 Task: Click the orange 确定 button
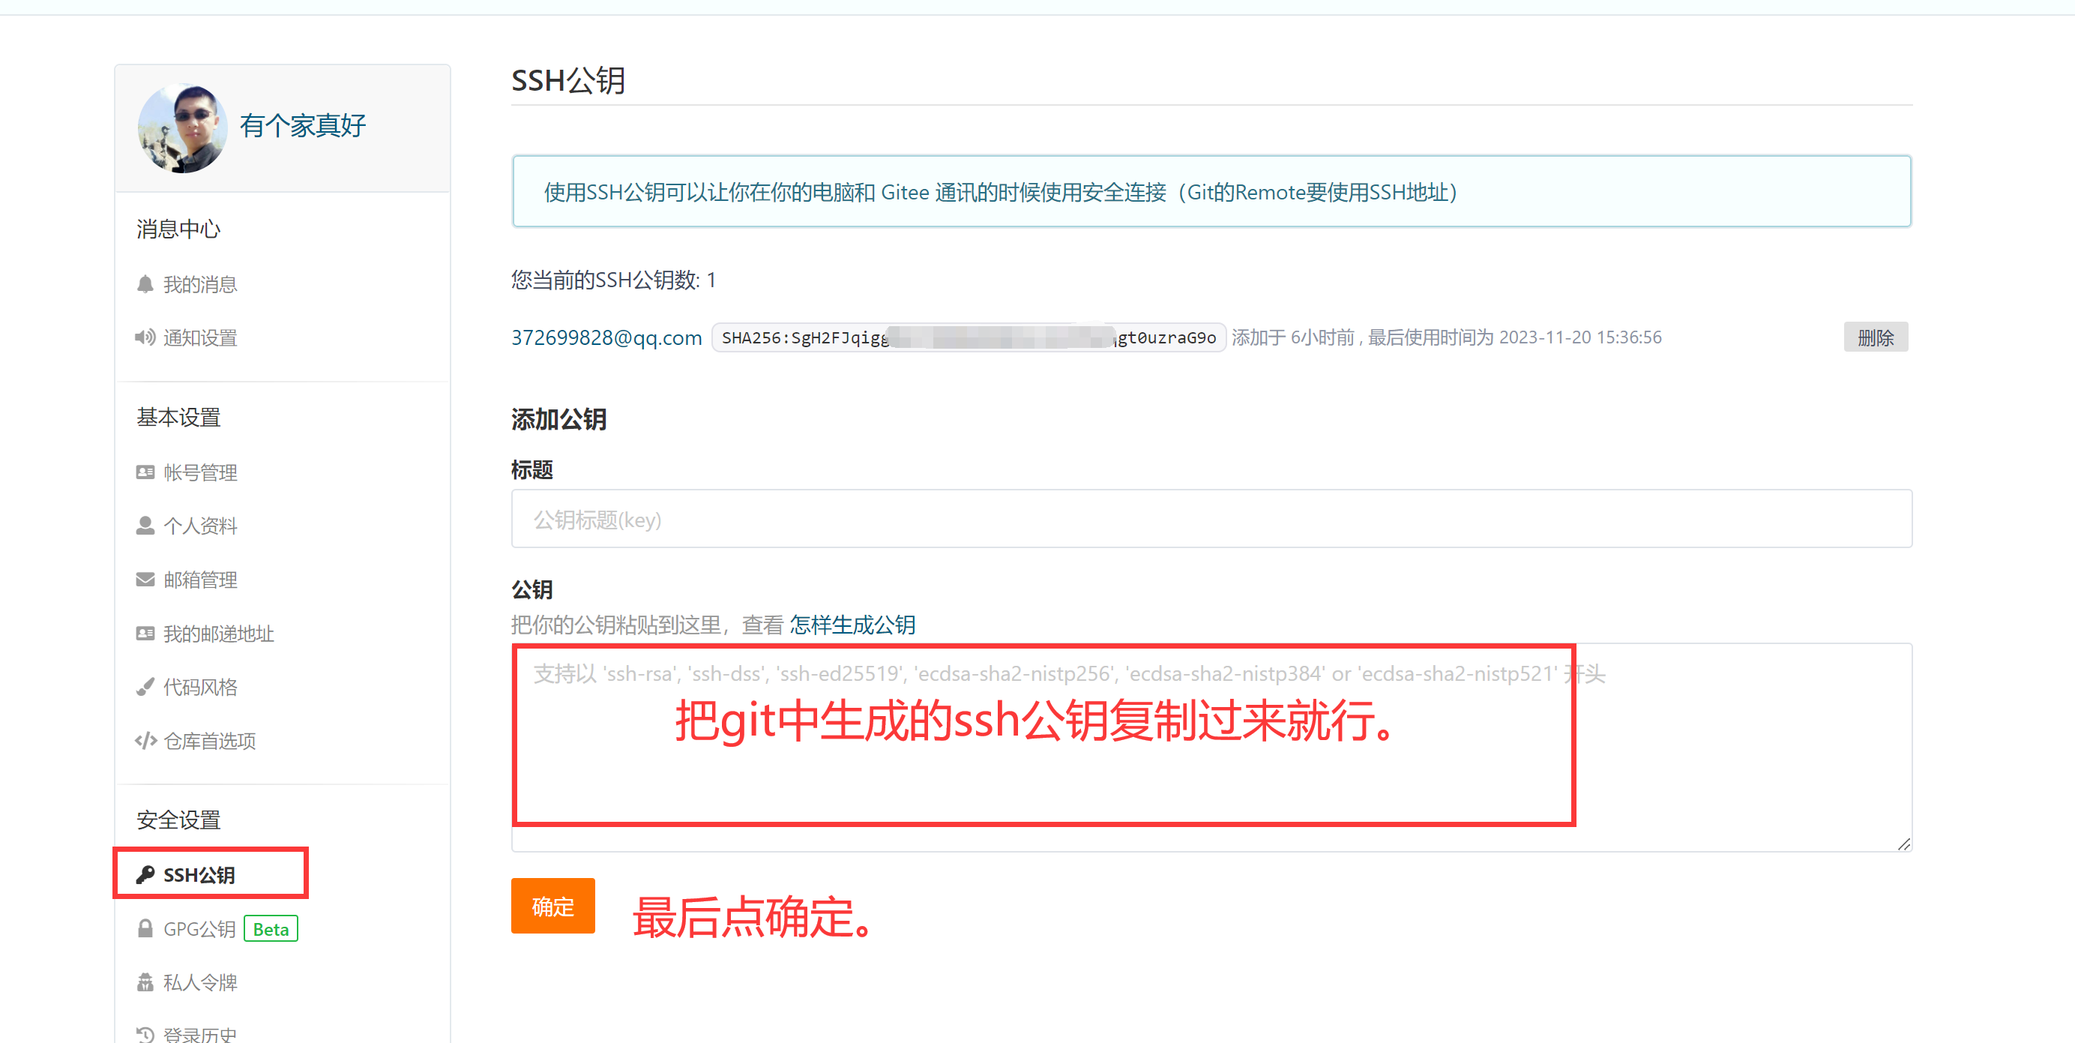pos(552,906)
